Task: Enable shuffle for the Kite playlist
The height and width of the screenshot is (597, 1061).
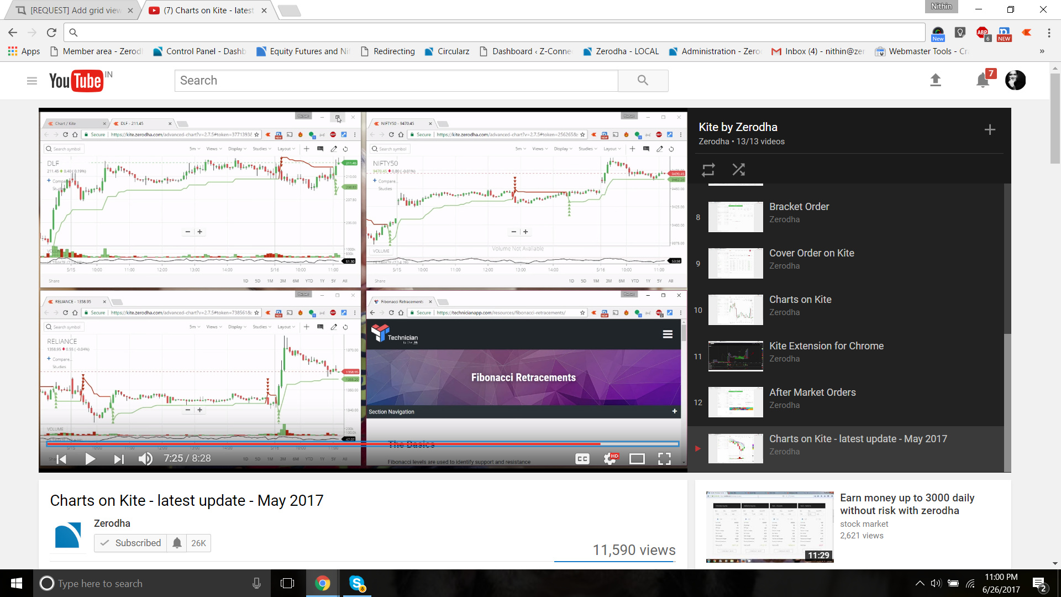Action: tap(739, 170)
